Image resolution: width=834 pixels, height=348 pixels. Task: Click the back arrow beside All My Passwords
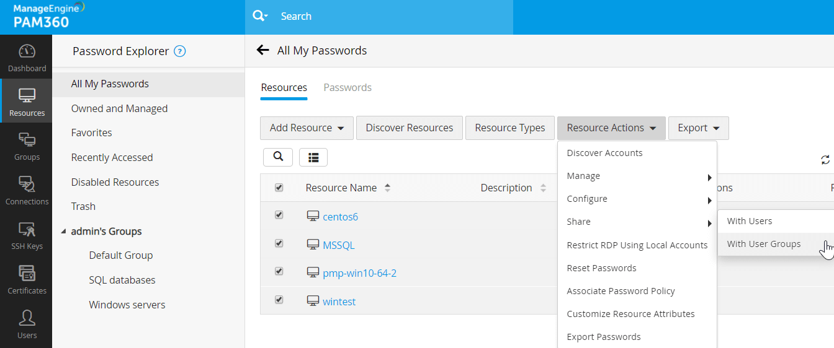(263, 51)
